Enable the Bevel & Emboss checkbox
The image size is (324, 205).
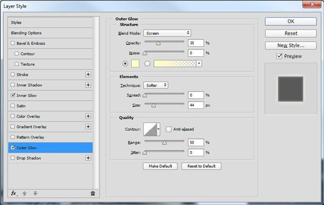pyautogui.click(x=13, y=43)
